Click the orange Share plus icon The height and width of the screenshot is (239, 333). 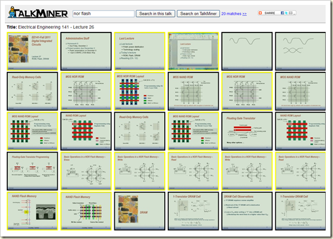(x=260, y=13)
